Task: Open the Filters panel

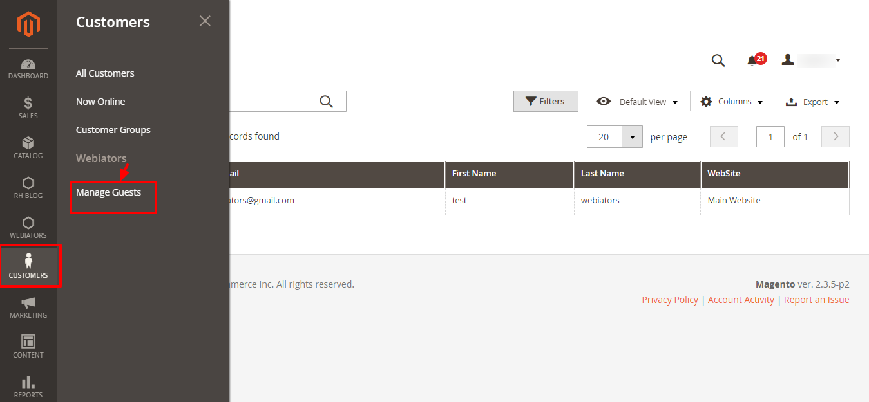Action: tap(546, 102)
